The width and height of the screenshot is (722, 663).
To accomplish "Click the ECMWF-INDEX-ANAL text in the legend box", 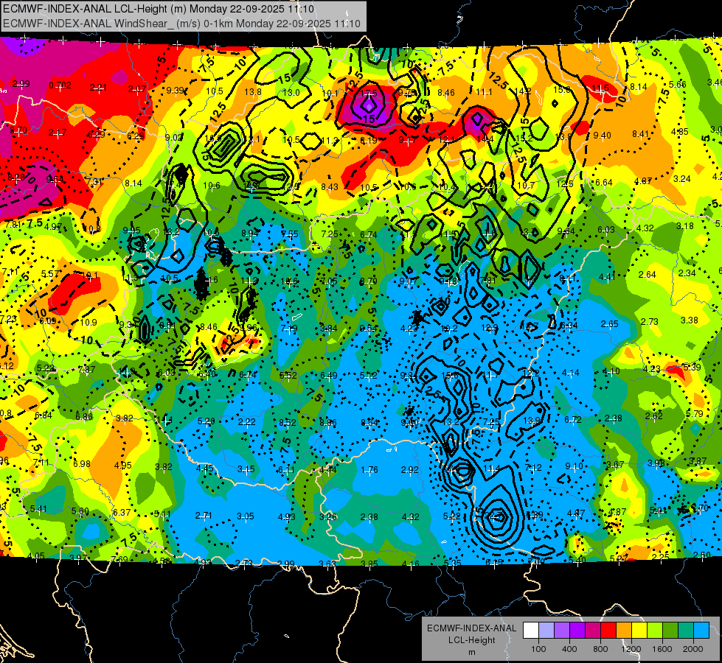I will (x=471, y=628).
